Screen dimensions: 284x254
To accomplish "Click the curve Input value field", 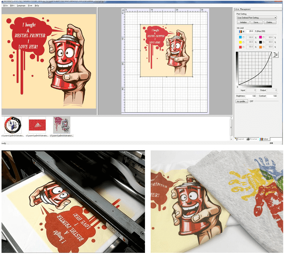I will (251, 90).
